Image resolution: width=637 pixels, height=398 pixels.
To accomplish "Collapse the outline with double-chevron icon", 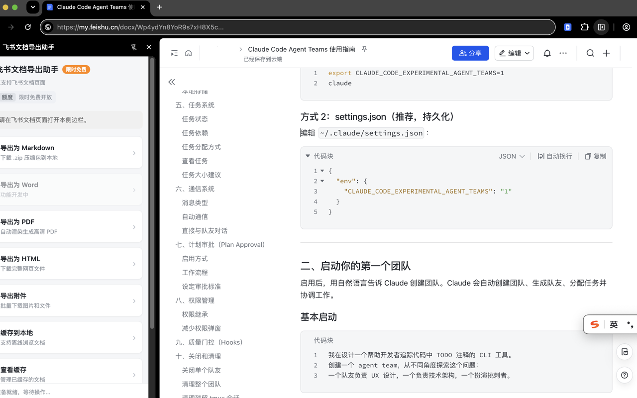I will click(172, 82).
